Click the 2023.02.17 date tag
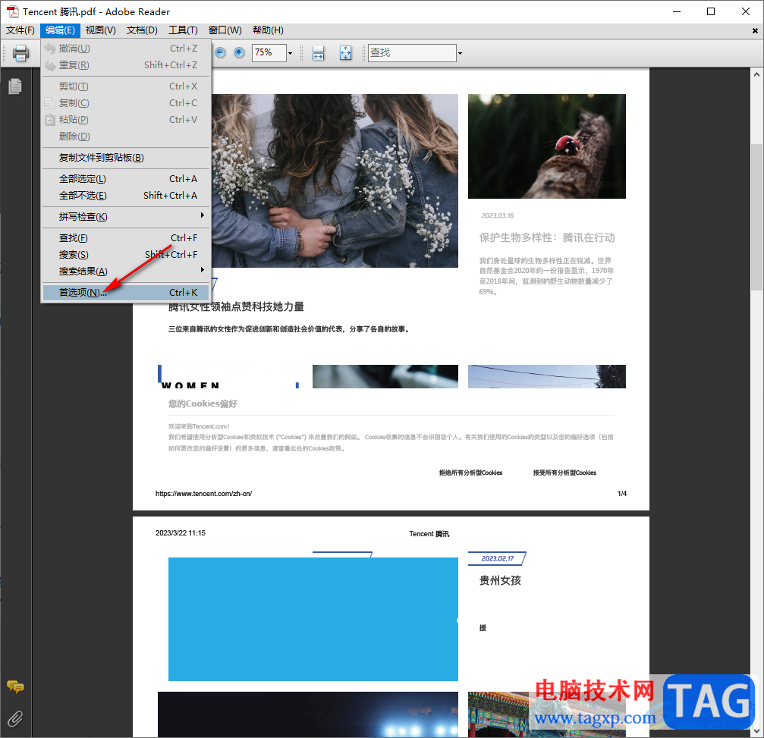 (x=498, y=559)
